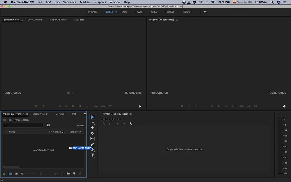This screenshot has height=182, width=291.
Task: Click Insert button in Source monitor
Action: tap(96, 106)
